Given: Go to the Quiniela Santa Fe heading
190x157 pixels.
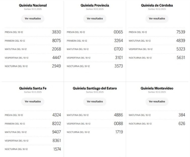Looking at the screenshot, I should coord(33,88).
